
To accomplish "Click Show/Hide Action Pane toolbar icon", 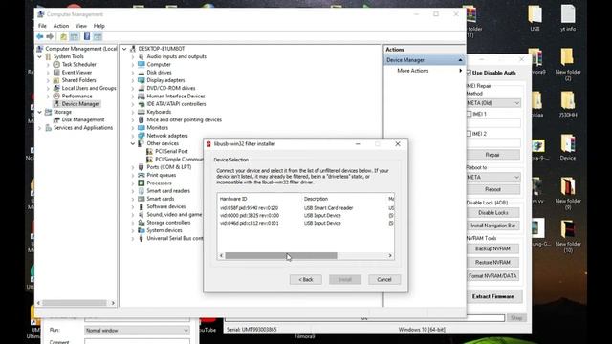I will tap(98, 36).
